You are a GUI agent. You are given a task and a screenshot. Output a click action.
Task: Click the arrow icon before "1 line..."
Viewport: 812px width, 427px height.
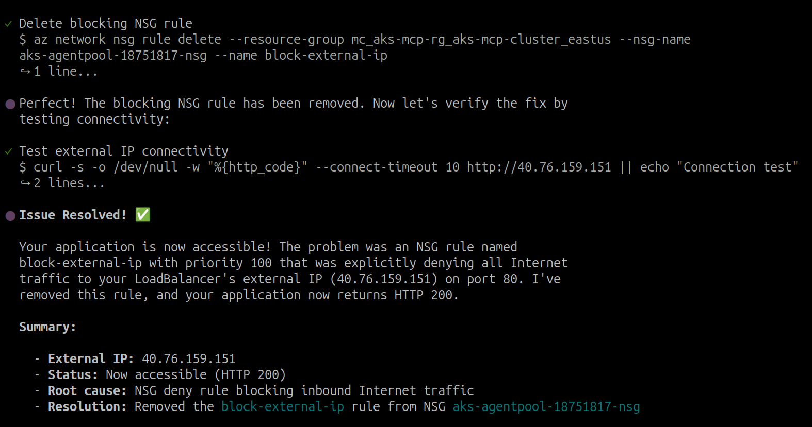[25, 72]
